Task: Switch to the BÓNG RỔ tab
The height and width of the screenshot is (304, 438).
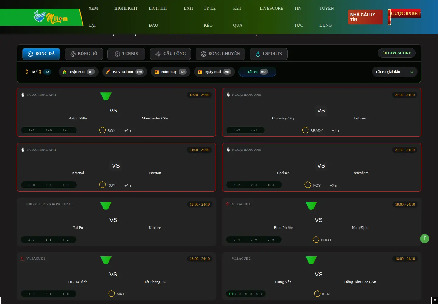Action: 84,54
